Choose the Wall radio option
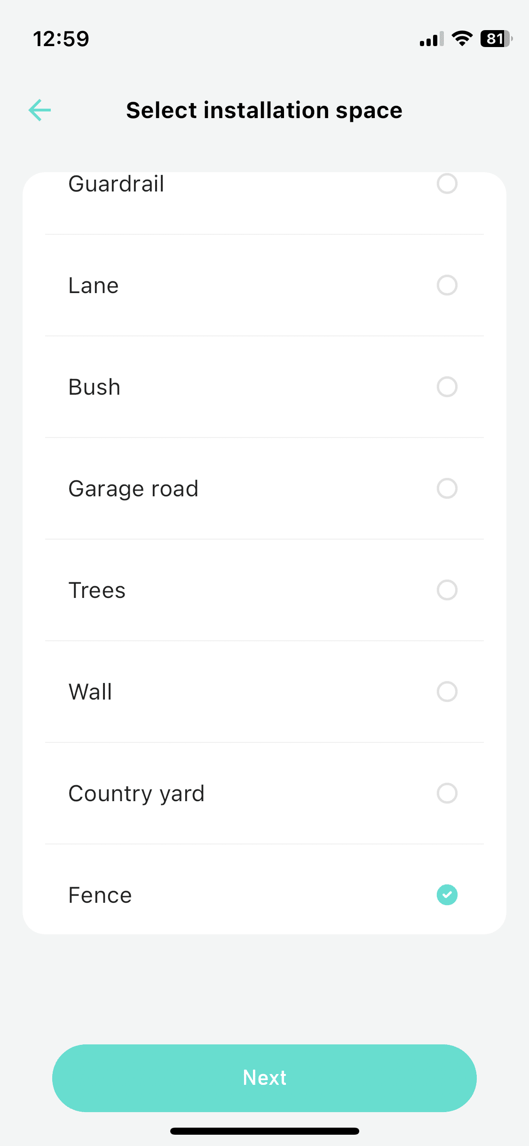The height and width of the screenshot is (1146, 529). click(447, 692)
